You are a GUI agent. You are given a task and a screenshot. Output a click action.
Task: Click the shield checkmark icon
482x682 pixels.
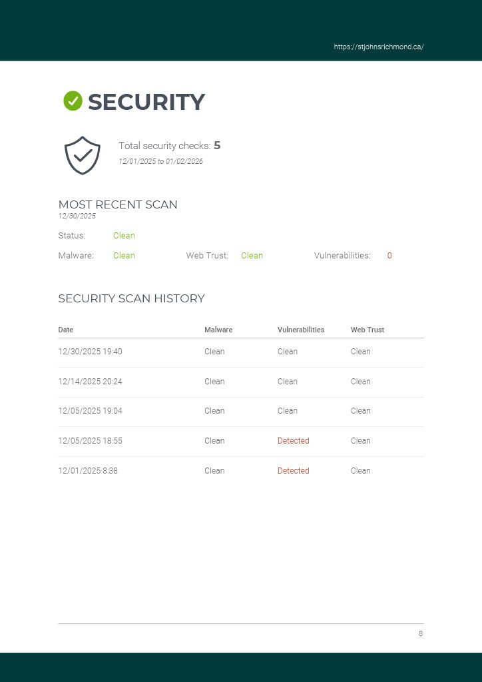point(83,155)
